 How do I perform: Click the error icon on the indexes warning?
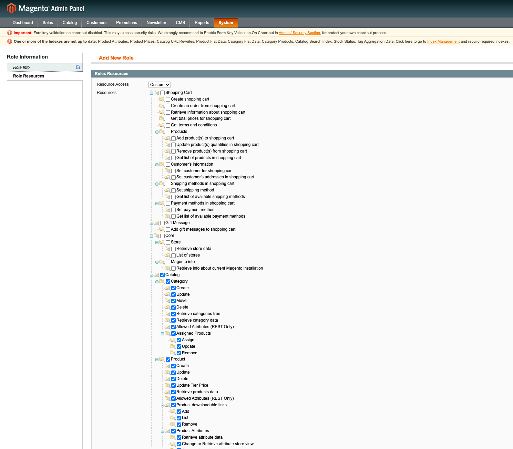(x=10, y=41)
